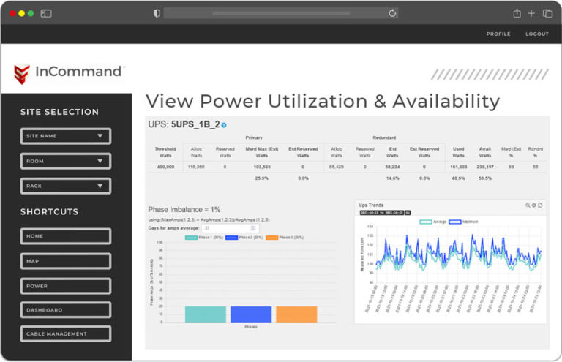Toggle the browser sidebar panel
This screenshot has width=562, height=362.
click(x=46, y=13)
